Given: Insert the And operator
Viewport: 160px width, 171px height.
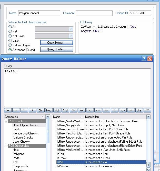Looking at the screenshot, I should [x=65, y=110].
